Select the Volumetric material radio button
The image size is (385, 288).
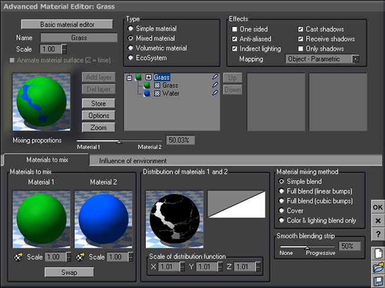coord(131,48)
